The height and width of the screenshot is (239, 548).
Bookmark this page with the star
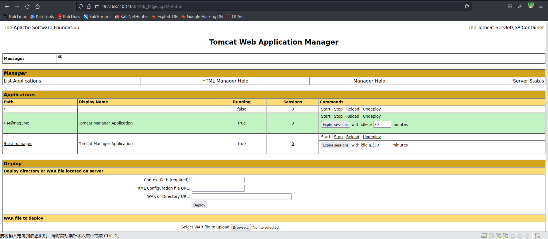[x=467, y=6]
